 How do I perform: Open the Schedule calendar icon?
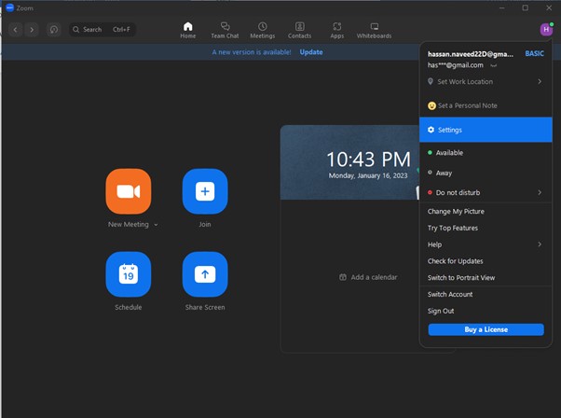129,274
